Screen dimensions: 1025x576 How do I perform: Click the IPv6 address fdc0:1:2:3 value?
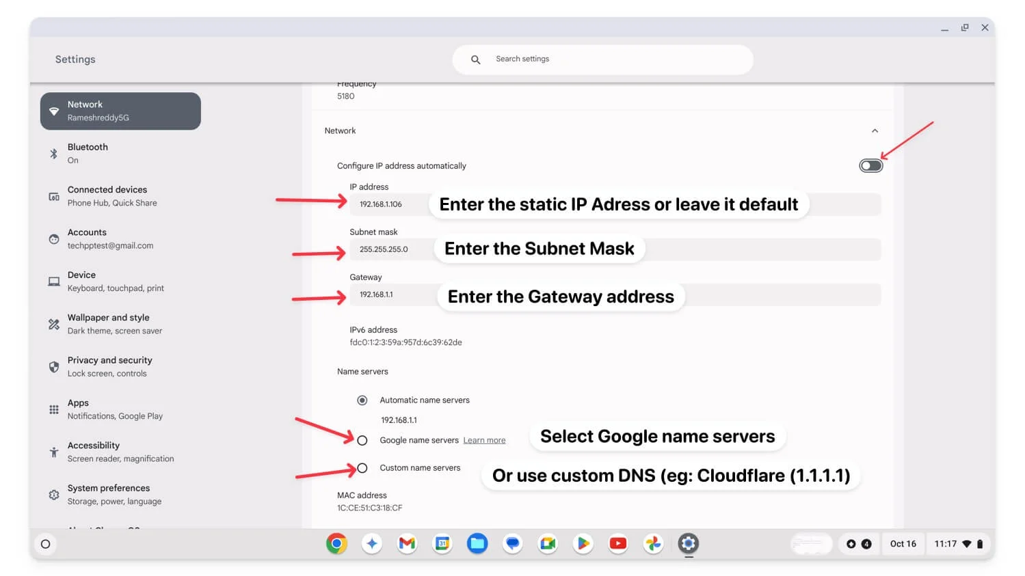click(x=405, y=343)
